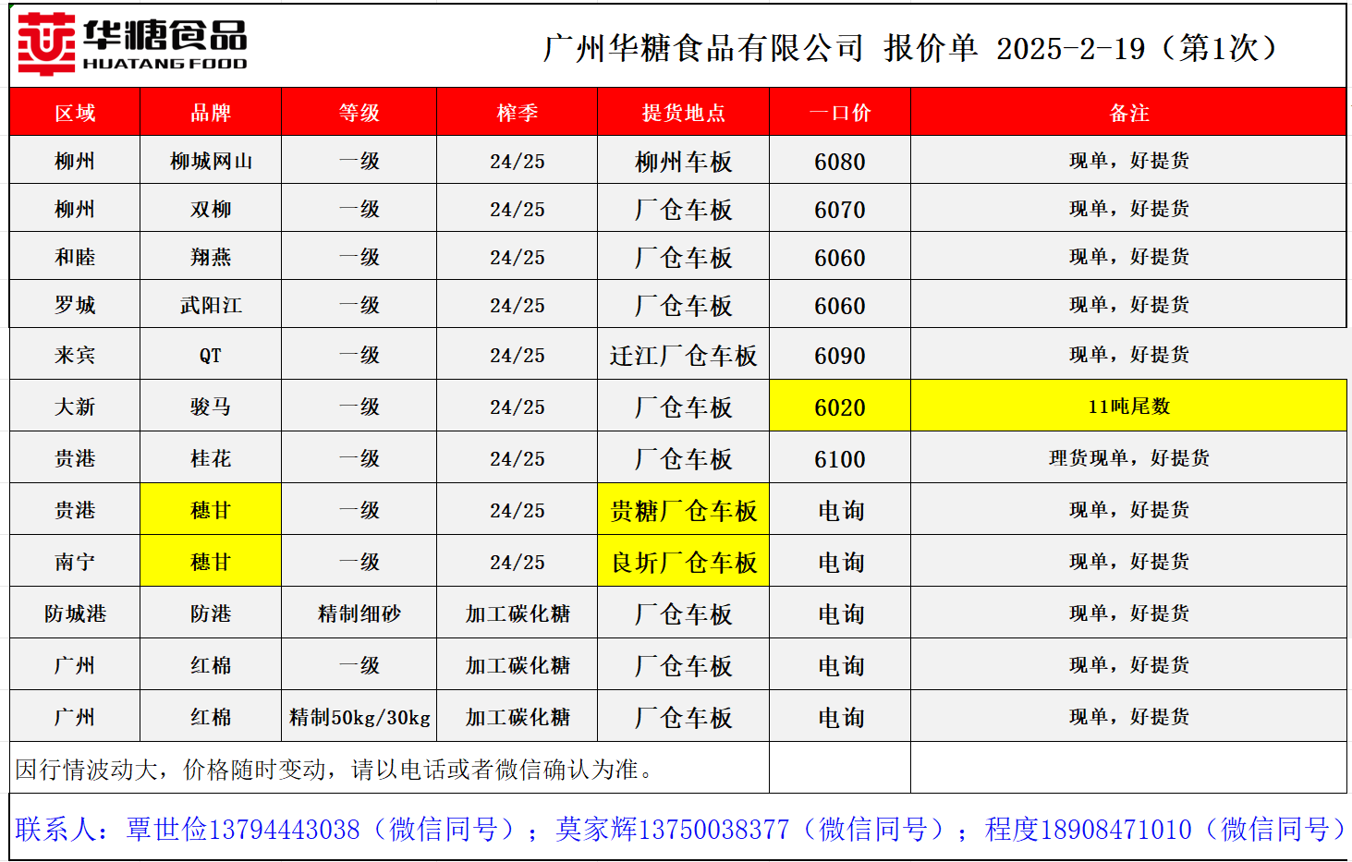Click the yellow 贵糖厂仓车板 cell

pyautogui.click(x=683, y=510)
